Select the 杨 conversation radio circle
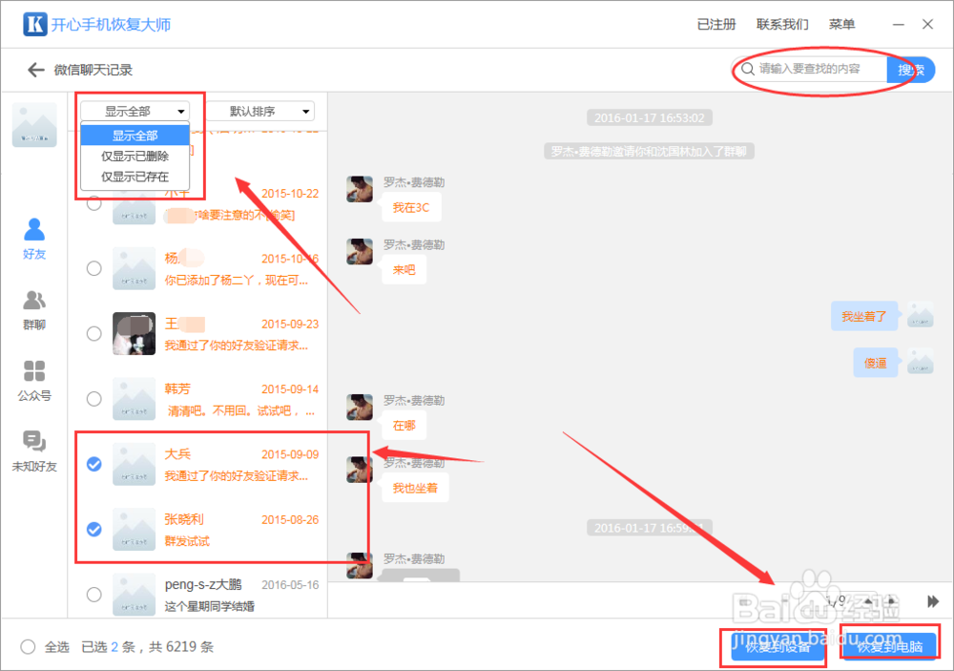 click(x=93, y=268)
